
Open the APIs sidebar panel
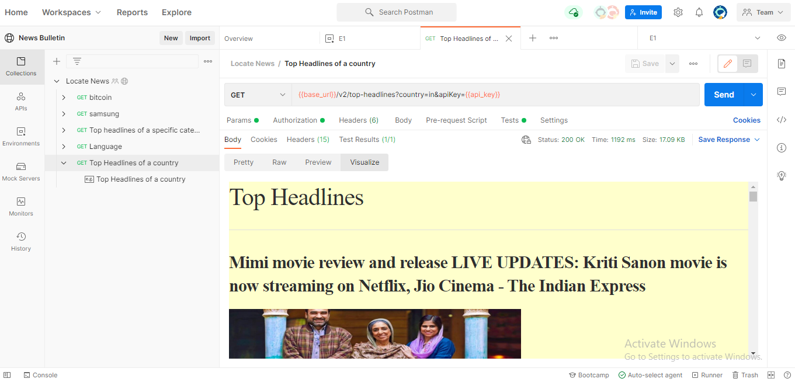pos(21,102)
